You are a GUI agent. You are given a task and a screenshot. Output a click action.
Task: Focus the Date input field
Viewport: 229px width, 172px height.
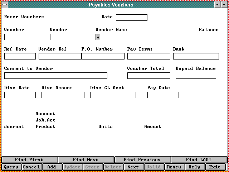click(131, 18)
